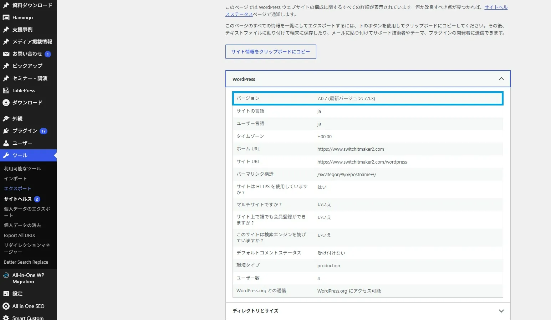Click the pin icon beside ピックアップ

click(x=6, y=66)
